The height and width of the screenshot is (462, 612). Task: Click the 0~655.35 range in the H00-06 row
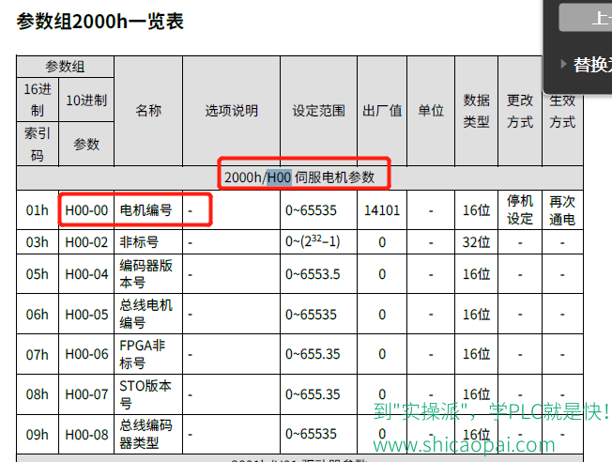[x=318, y=354]
